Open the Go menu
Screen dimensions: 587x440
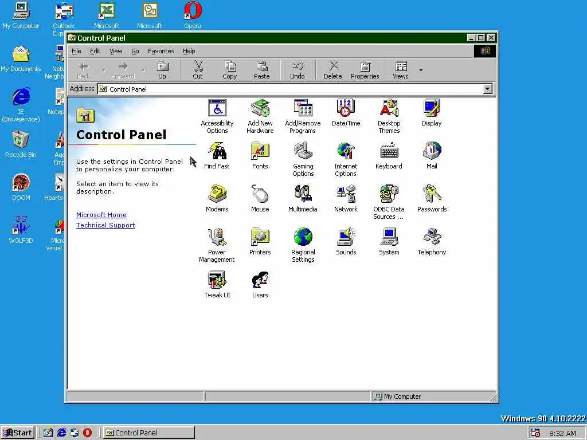pyautogui.click(x=135, y=51)
